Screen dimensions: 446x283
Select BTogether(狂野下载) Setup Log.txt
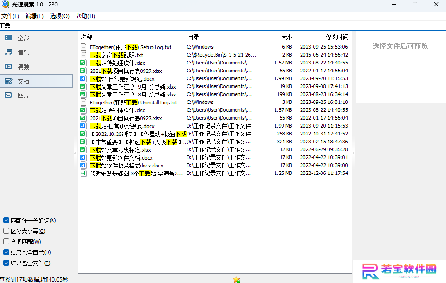131,47
